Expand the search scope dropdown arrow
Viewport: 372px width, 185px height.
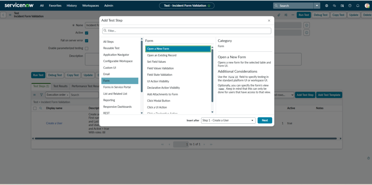[317, 6]
